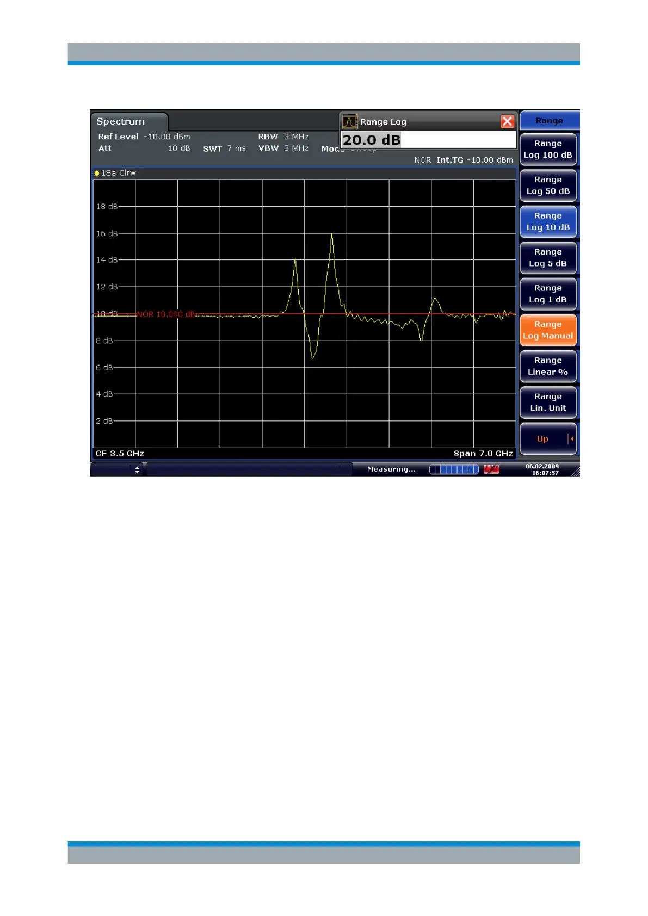Click the Int.TG -10.00 dBm label
The image size is (648, 916).
click(474, 160)
